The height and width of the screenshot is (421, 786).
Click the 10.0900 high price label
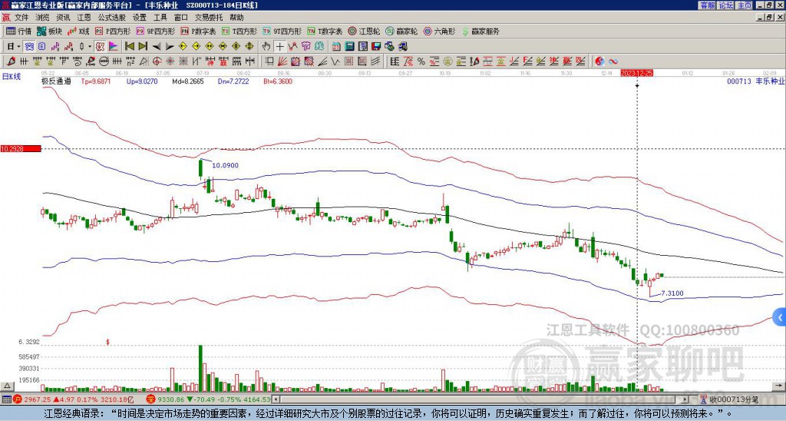click(225, 165)
